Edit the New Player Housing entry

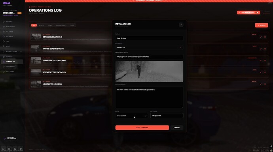(261, 84)
